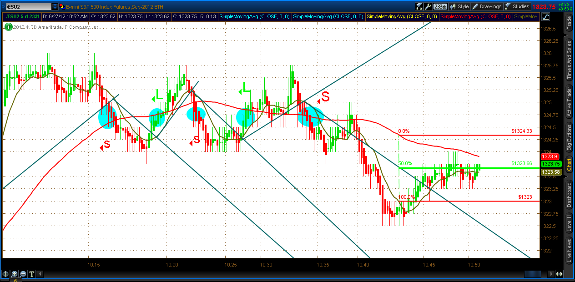Click the yellow SimpleMovingAvg study label
The height and width of the screenshot is (282, 575).
(401, 16)
